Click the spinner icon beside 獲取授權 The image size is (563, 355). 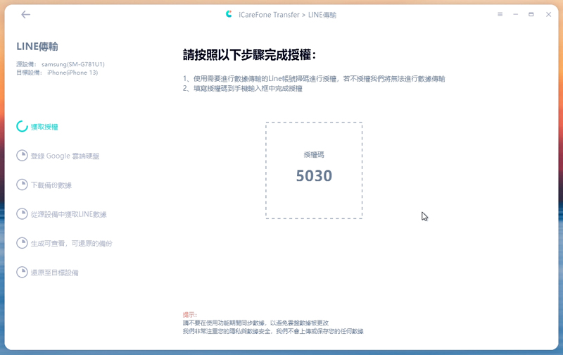point(23,127)
